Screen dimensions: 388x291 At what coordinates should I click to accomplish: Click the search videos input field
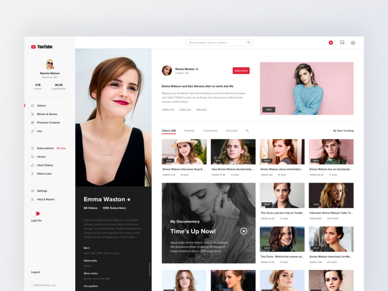219,42
